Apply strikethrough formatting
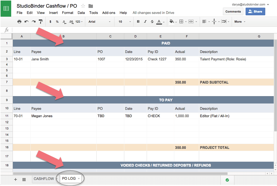Screen dimensions: 277x186 [152, 22]
